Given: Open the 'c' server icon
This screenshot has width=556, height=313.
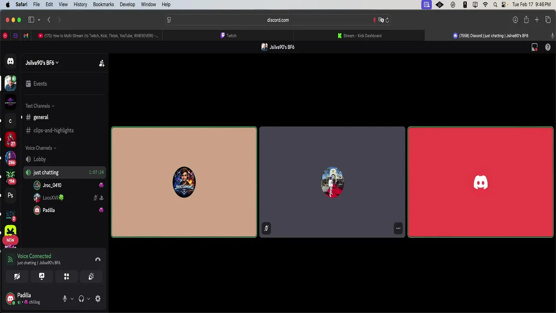Looking at the screenshot, I should pyautogui.click(x=10, y=121).
